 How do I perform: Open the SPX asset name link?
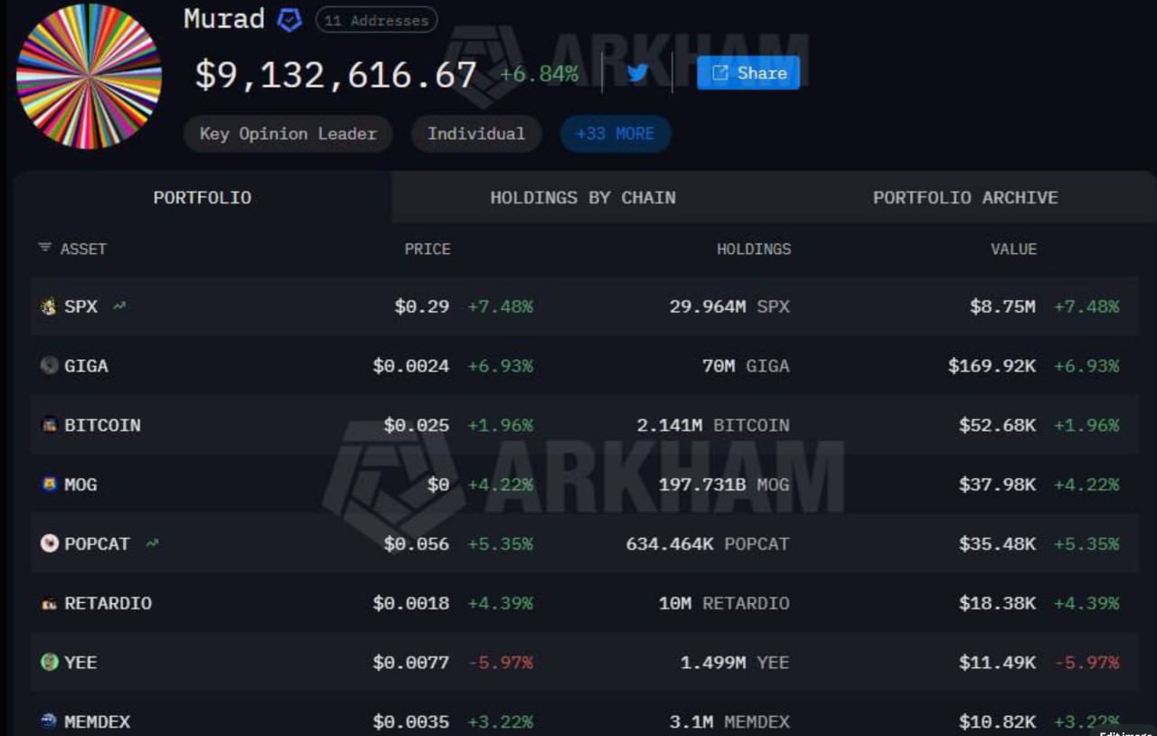[80, 307]
